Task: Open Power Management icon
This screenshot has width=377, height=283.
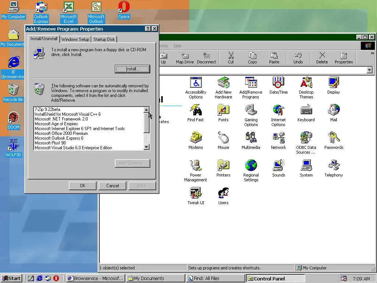Action: point(195,171)
